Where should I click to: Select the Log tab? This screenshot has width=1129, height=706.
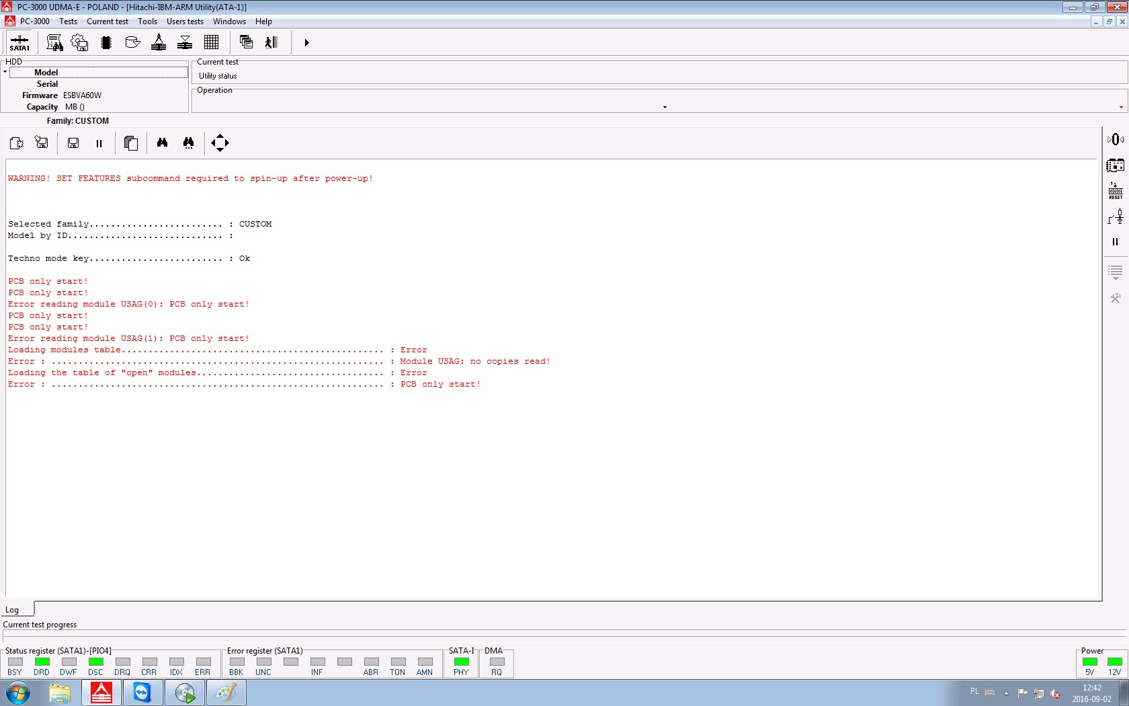(12, 610)
